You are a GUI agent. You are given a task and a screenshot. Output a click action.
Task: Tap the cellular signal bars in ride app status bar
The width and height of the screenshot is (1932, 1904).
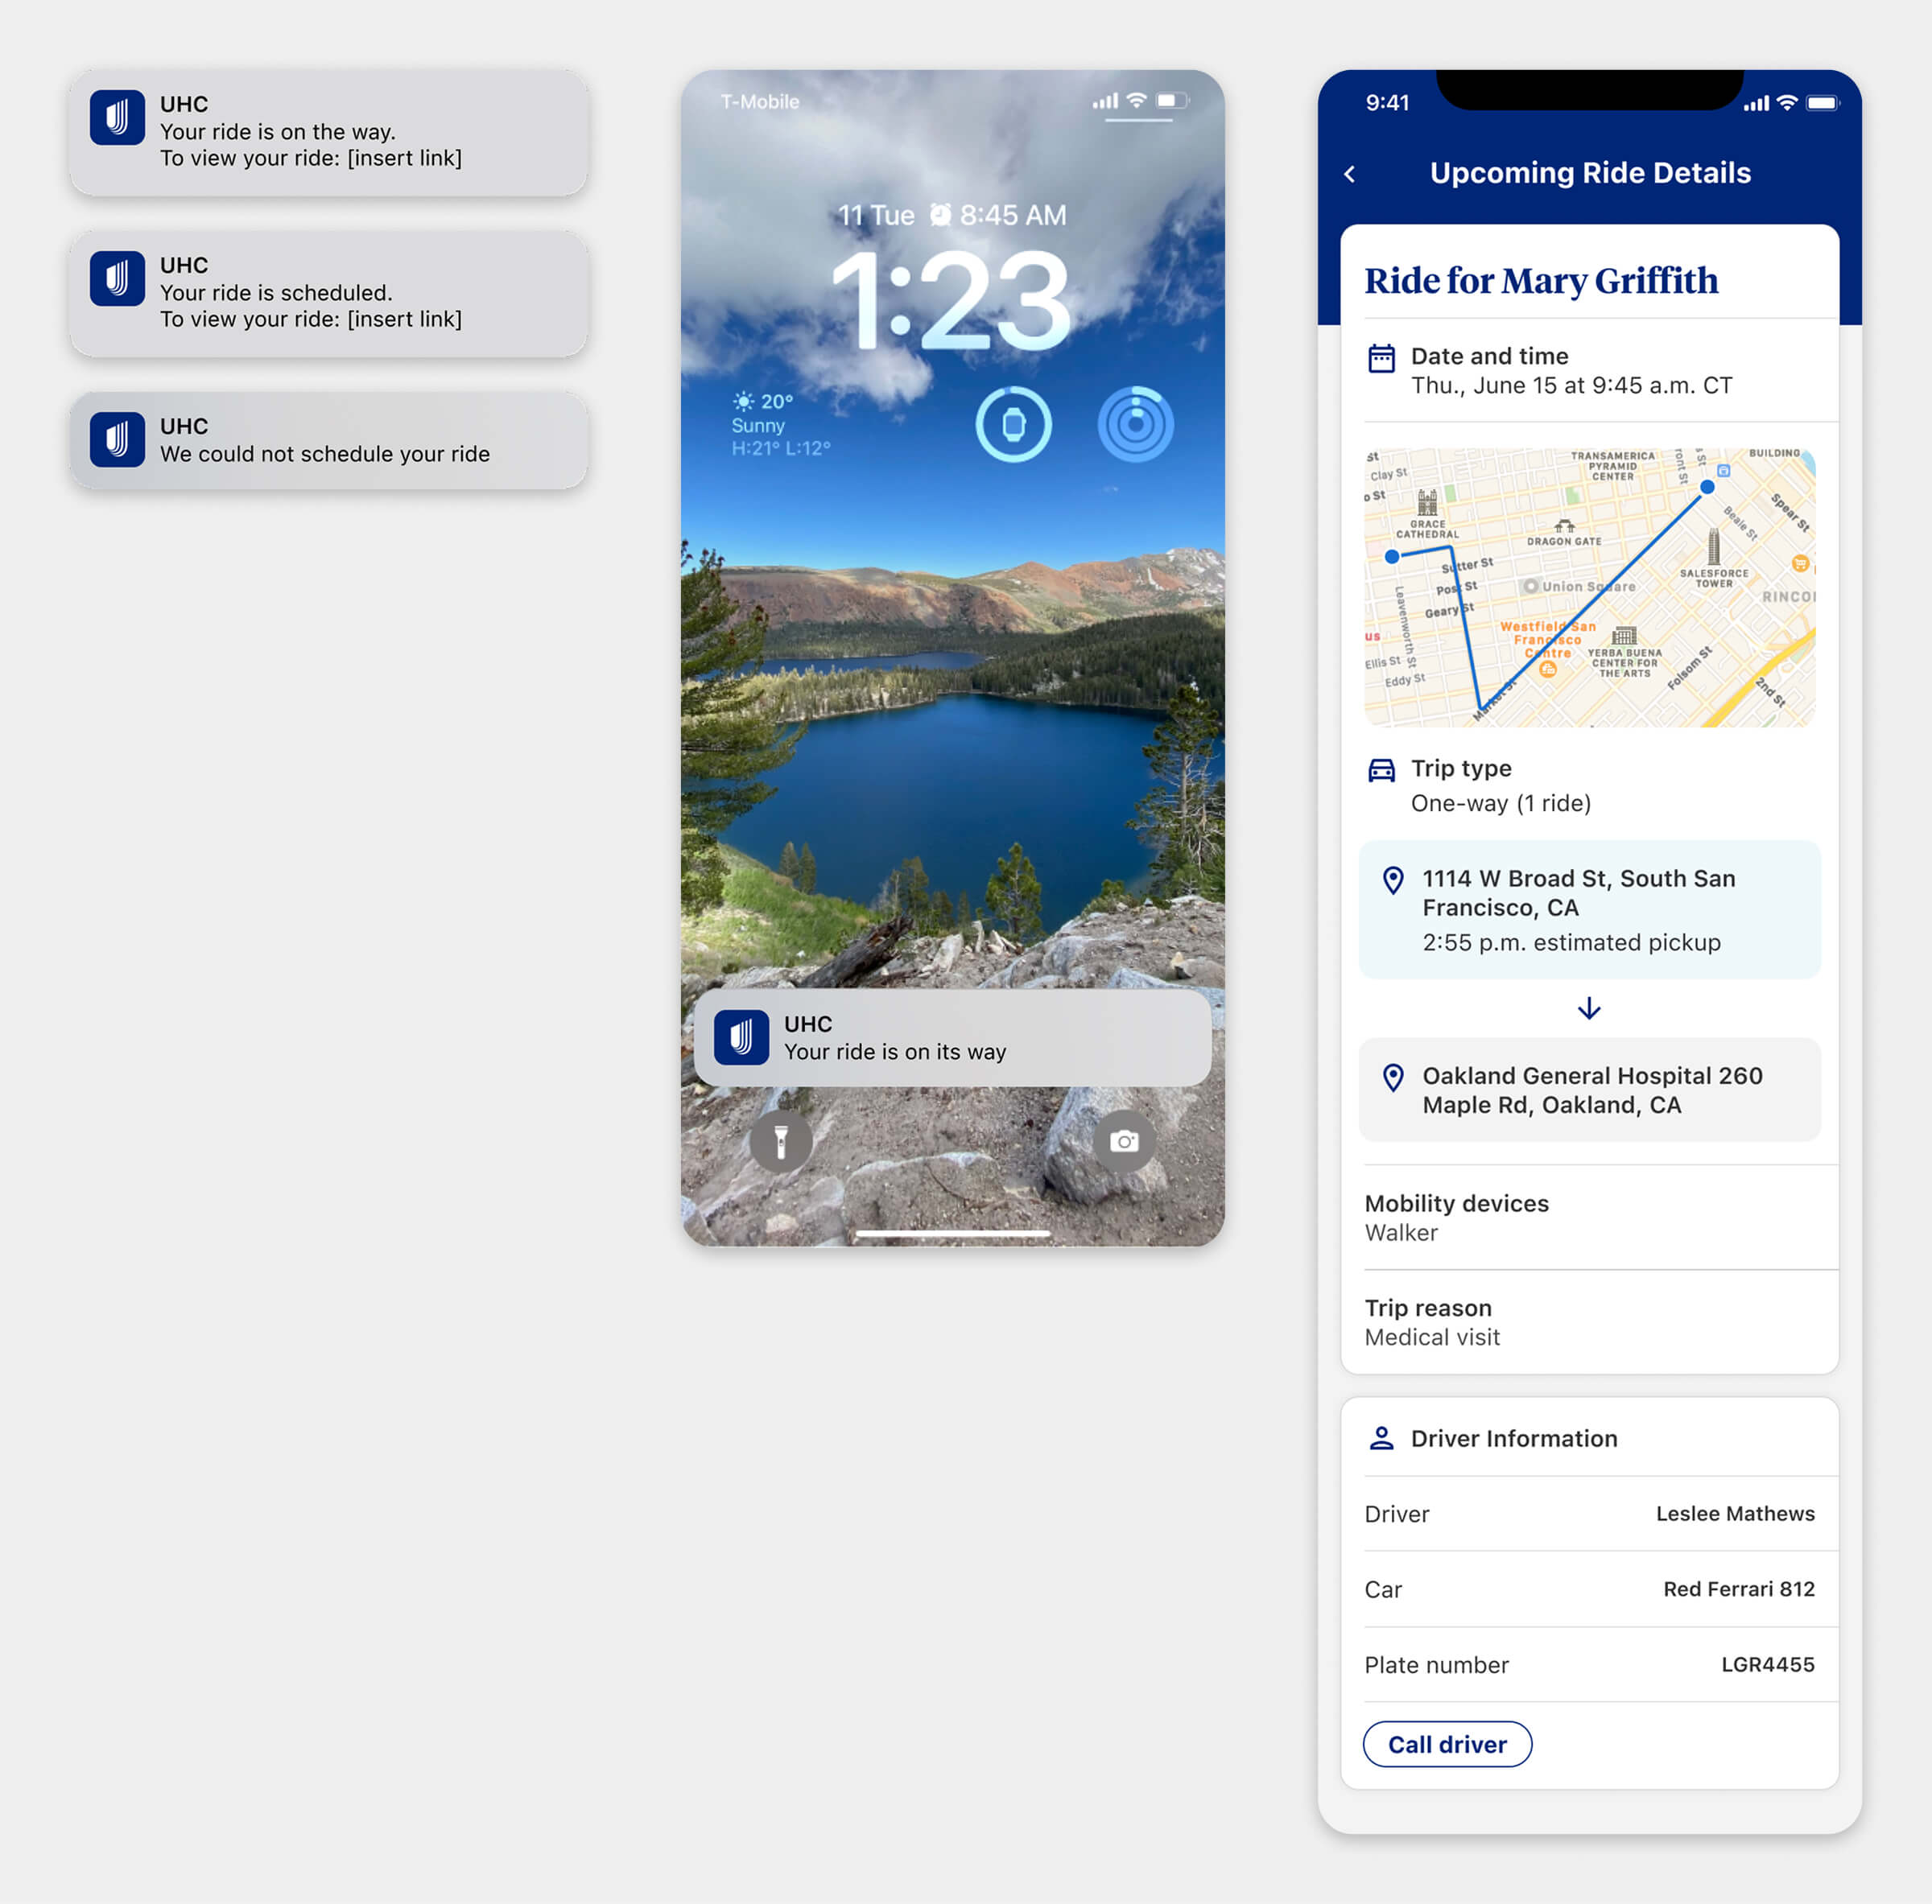point(1756,103)
